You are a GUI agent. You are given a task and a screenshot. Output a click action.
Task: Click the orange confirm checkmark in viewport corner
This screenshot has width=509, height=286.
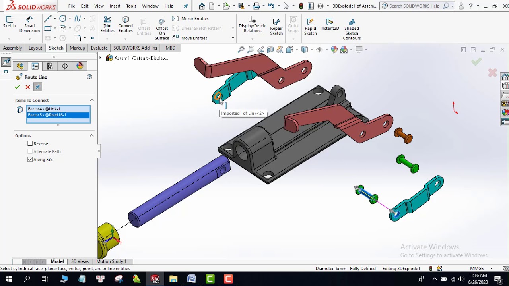click(476, 62)
